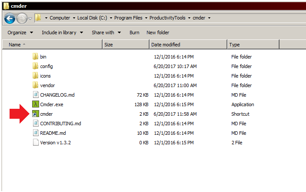Screen dimensions: 306x192
Task: Select the Cmder.exe file name
Action: click(52, 104)
